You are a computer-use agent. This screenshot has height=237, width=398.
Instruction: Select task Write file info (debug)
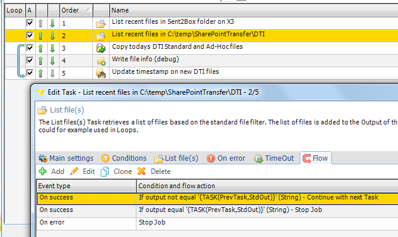(x=145, y=59)
